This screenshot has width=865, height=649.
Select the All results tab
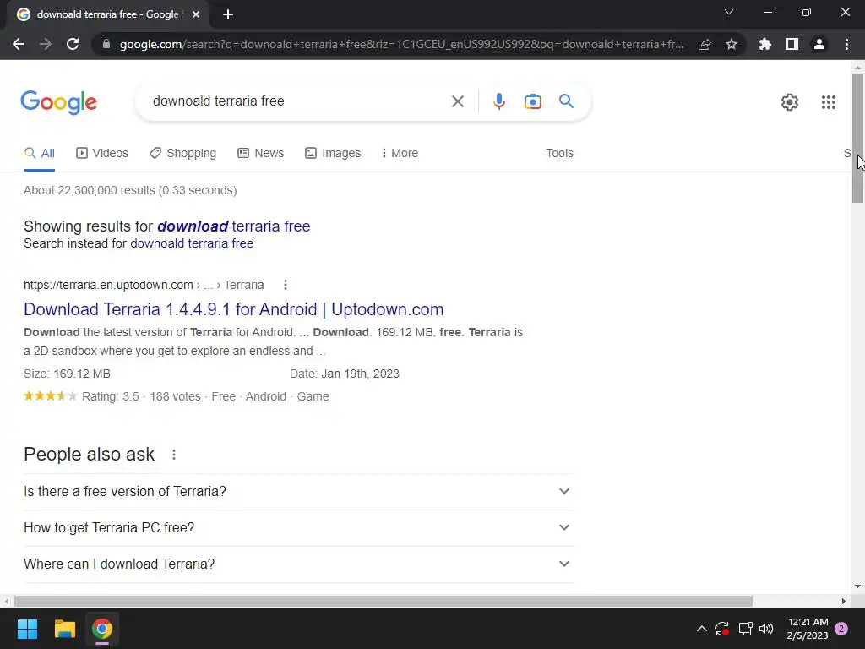point(39,153)
